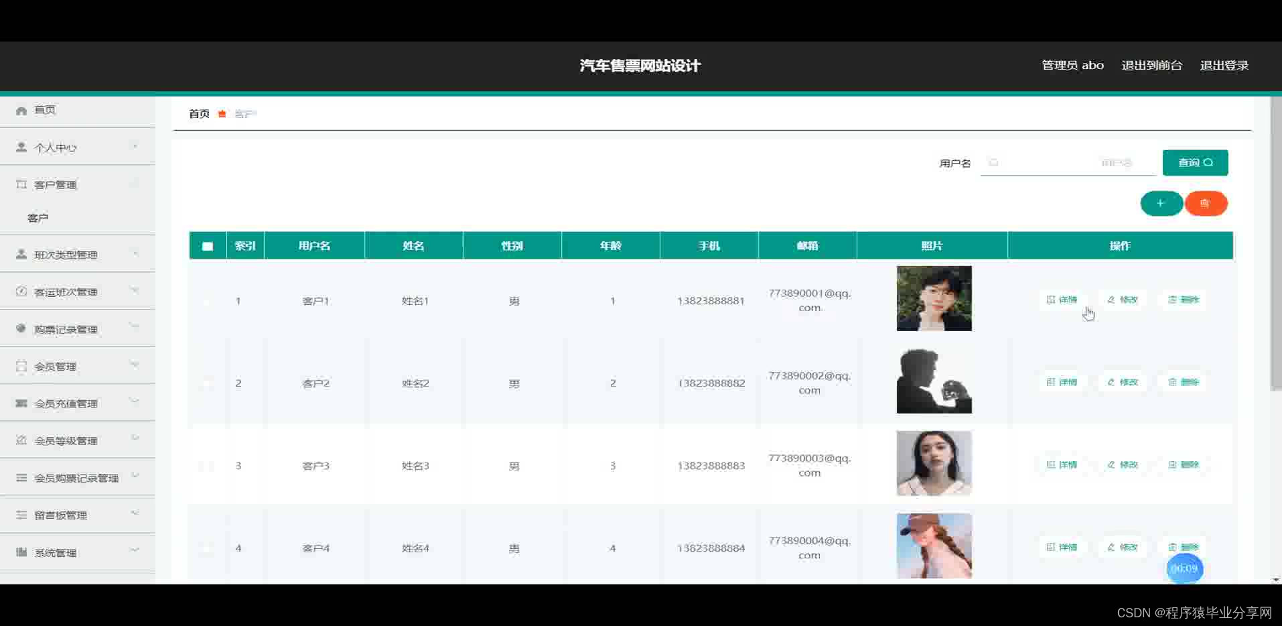Click 退出登录 in top bar
Viewport: 1282px width, 626px height.
1224,65
